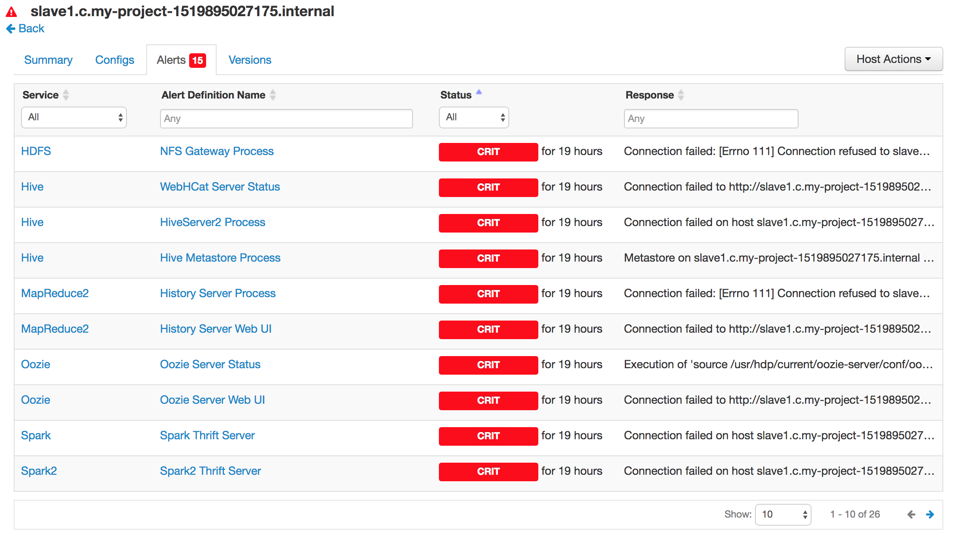The height and width of the screenshot is (541, 957).
Task: Switch to the Summary tab
Action: tap(48, 60)
